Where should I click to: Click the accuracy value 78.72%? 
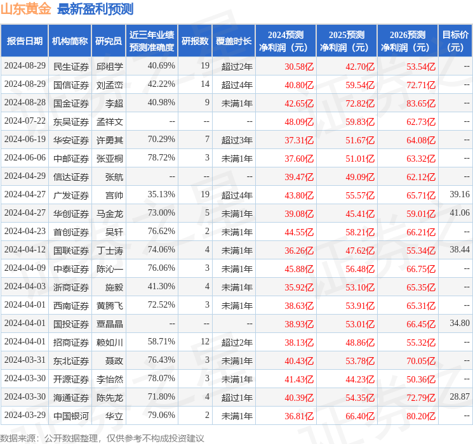click(x=161, y=158)
